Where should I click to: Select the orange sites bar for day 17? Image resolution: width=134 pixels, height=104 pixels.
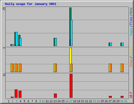click(71, 68)
